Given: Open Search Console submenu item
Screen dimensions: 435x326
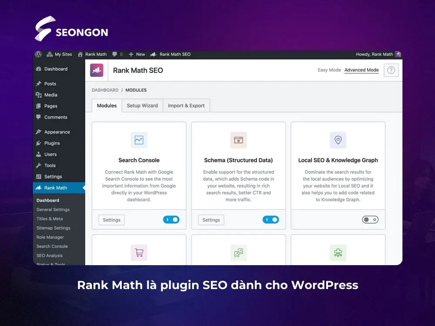Looking at the screenshot, I should (x=52, y=246).
